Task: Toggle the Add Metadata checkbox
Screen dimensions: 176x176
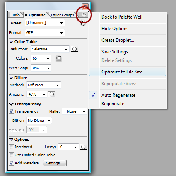Action: click(x=11, y=163)
